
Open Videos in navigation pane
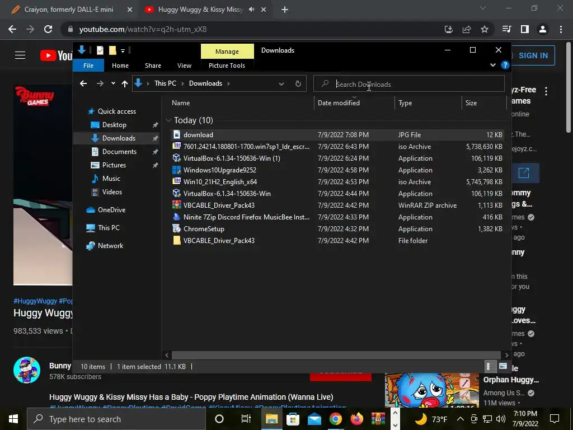[112, 192]
